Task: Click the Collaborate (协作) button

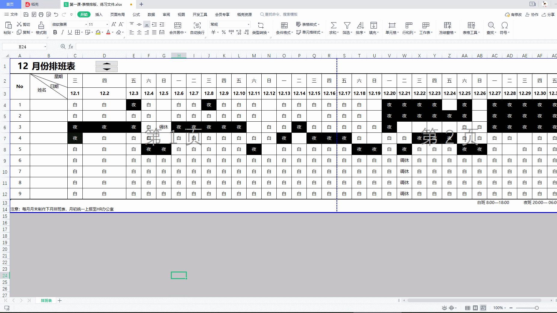Action: pos(532,14)
